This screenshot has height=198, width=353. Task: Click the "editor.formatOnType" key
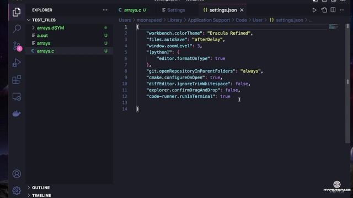pyautogui.click(x=183, y=58)
